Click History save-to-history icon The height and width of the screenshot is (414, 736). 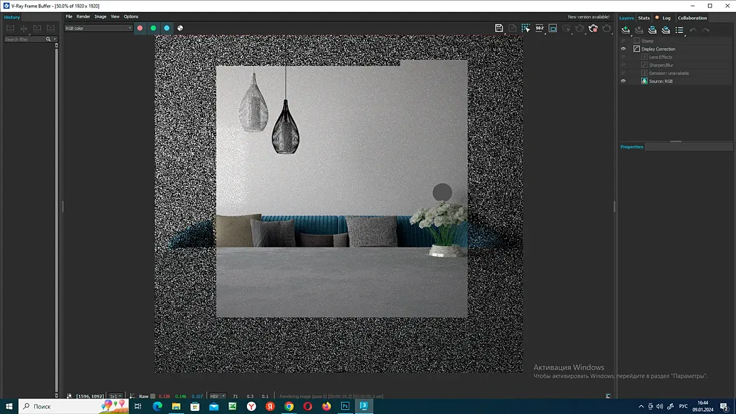11,28
